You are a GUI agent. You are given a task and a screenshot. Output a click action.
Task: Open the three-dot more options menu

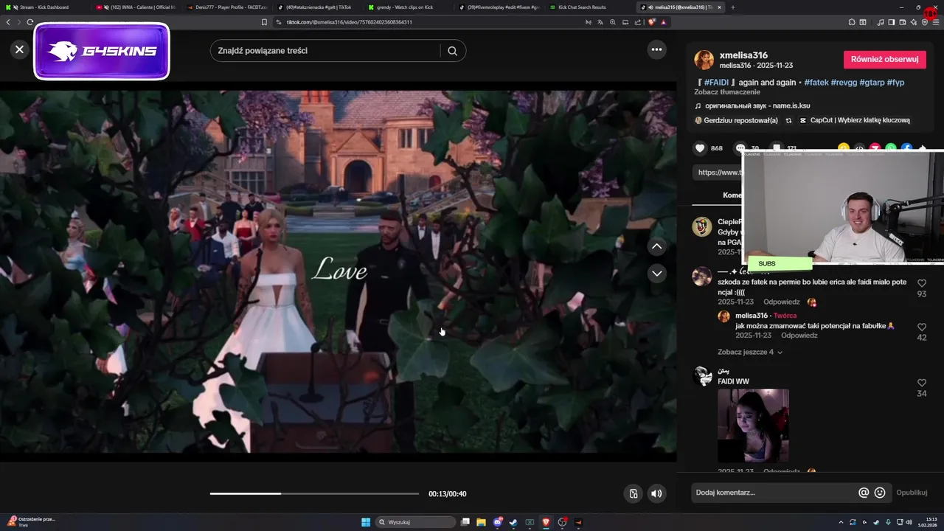pyautogui.click(x=656, y=49)
